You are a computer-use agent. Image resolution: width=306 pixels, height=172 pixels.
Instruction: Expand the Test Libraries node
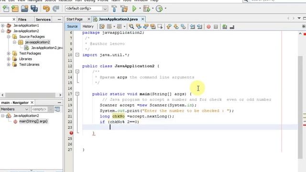coord(9,64)
